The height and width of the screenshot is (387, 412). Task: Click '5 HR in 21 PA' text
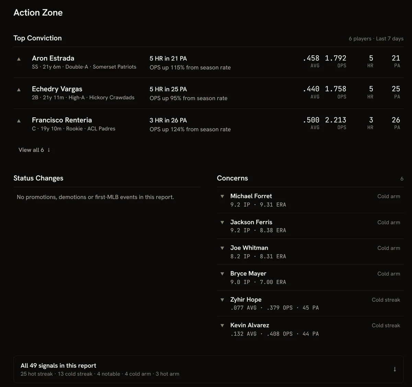pyautogui.click(x=168, y=58)
